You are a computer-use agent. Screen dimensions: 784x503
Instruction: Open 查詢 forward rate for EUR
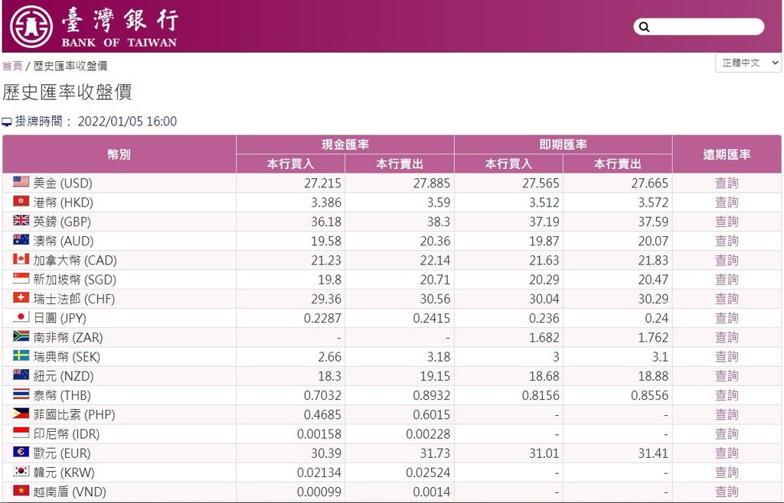click(727, 453)
